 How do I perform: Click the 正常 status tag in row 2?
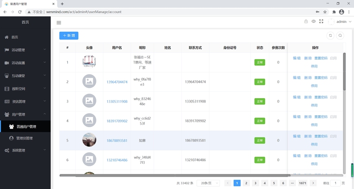click(260, 82)
